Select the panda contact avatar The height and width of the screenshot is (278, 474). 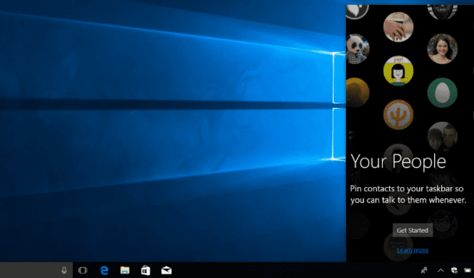tap(358, 49)
